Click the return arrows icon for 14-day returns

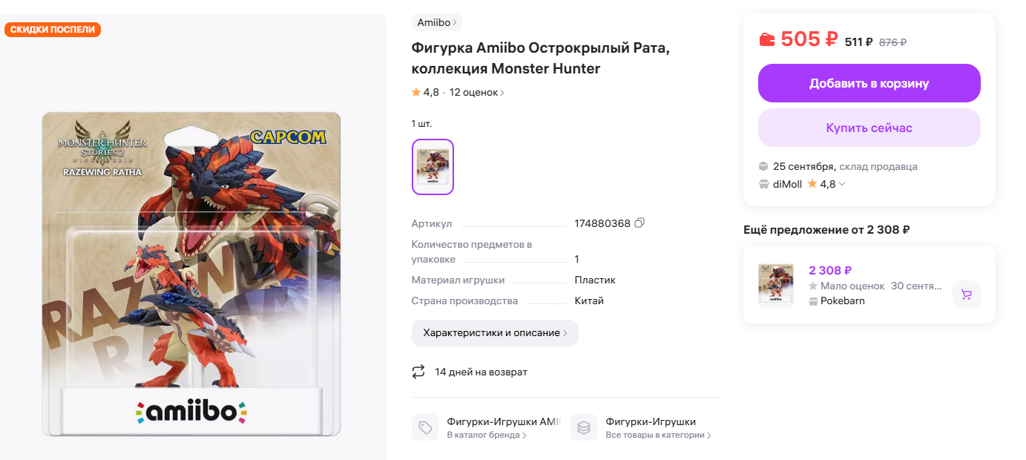point(418,372)
